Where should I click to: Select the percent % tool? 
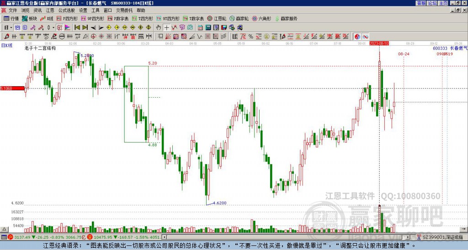tap(251, 36)
